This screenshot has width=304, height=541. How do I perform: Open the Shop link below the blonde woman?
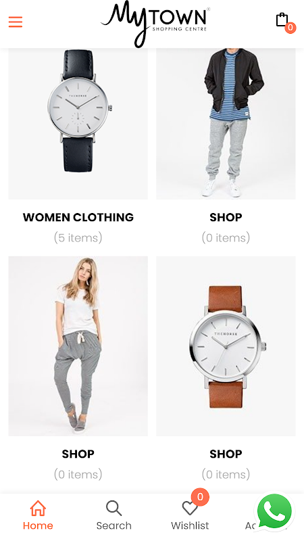(x=78, y=454)
